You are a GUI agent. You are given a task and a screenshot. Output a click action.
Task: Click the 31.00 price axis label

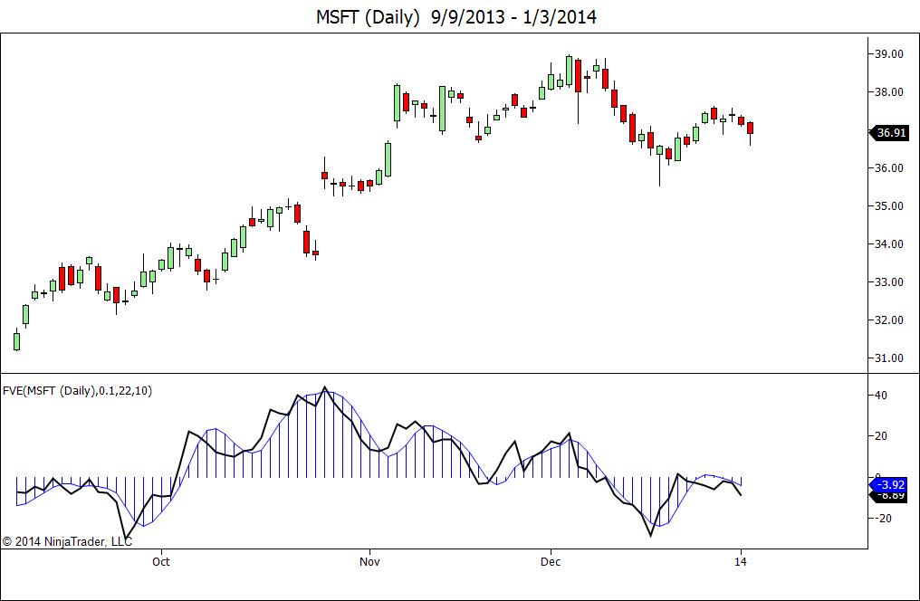889,358
